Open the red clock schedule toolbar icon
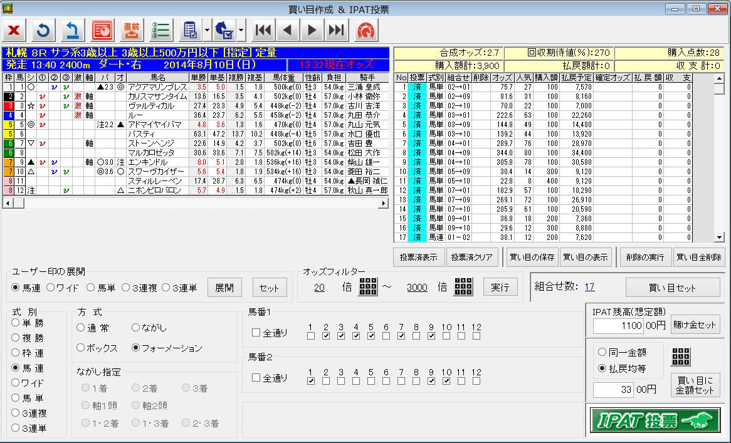The height and width of the screenshot is (443, 731). click(x=102, y=31)
